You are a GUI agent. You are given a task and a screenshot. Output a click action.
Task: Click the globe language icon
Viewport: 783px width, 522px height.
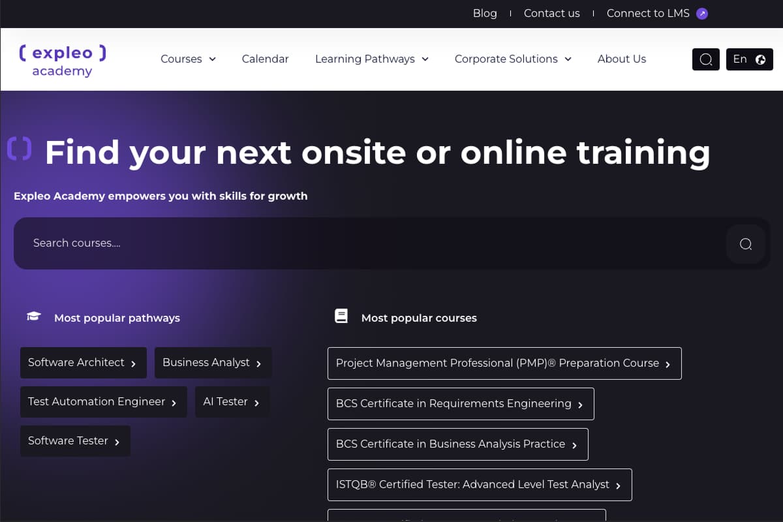tap(760, 59)
